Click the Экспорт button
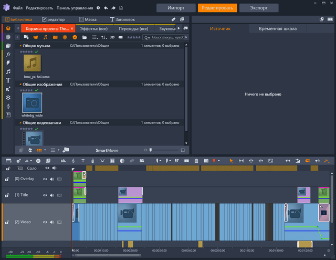Viewport: 336px width, 260px height. (259, 8)
